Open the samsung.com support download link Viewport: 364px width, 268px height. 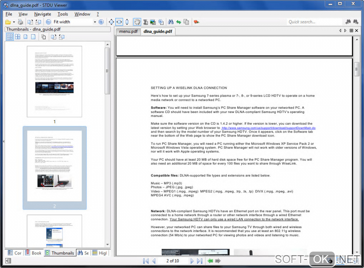tap(269, 128)
